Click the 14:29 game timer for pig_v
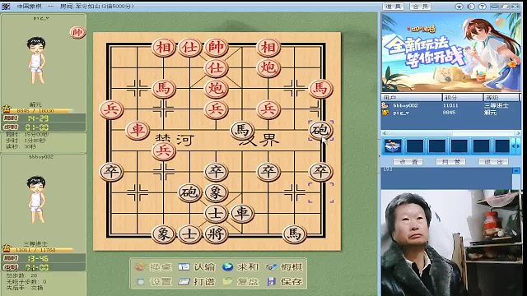The height and width of the screenshot is (296, 527). click(38, 118)
